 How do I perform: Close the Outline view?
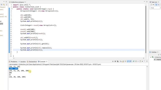click(158, 52)
